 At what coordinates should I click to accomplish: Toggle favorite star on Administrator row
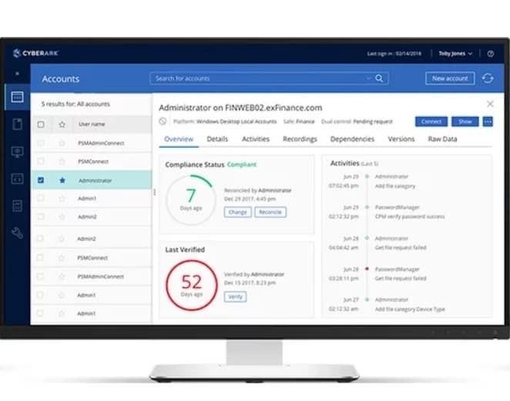62,180
